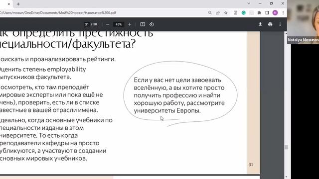319x179 pixels.
Task: Click the line "оискать и проанализировать рейтинги."
Action: pyautogui.click(x=58, y=59)
